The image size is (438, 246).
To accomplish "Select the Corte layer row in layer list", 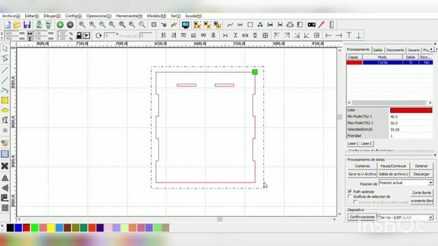I will [389, 62].
